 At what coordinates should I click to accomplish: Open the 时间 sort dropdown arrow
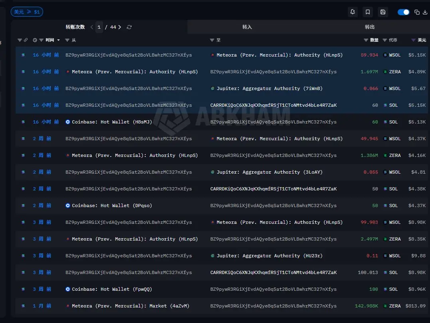(x=58, y=40)
